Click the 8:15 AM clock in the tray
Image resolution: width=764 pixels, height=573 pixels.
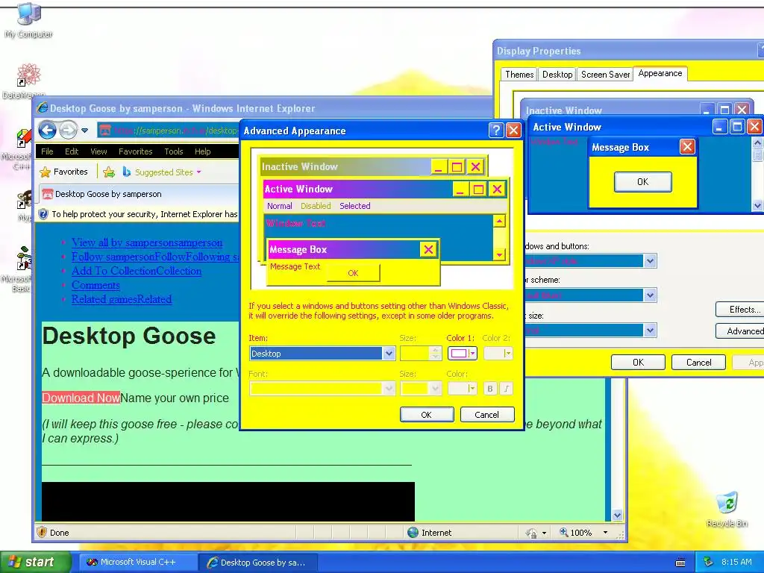coord(736,562)
